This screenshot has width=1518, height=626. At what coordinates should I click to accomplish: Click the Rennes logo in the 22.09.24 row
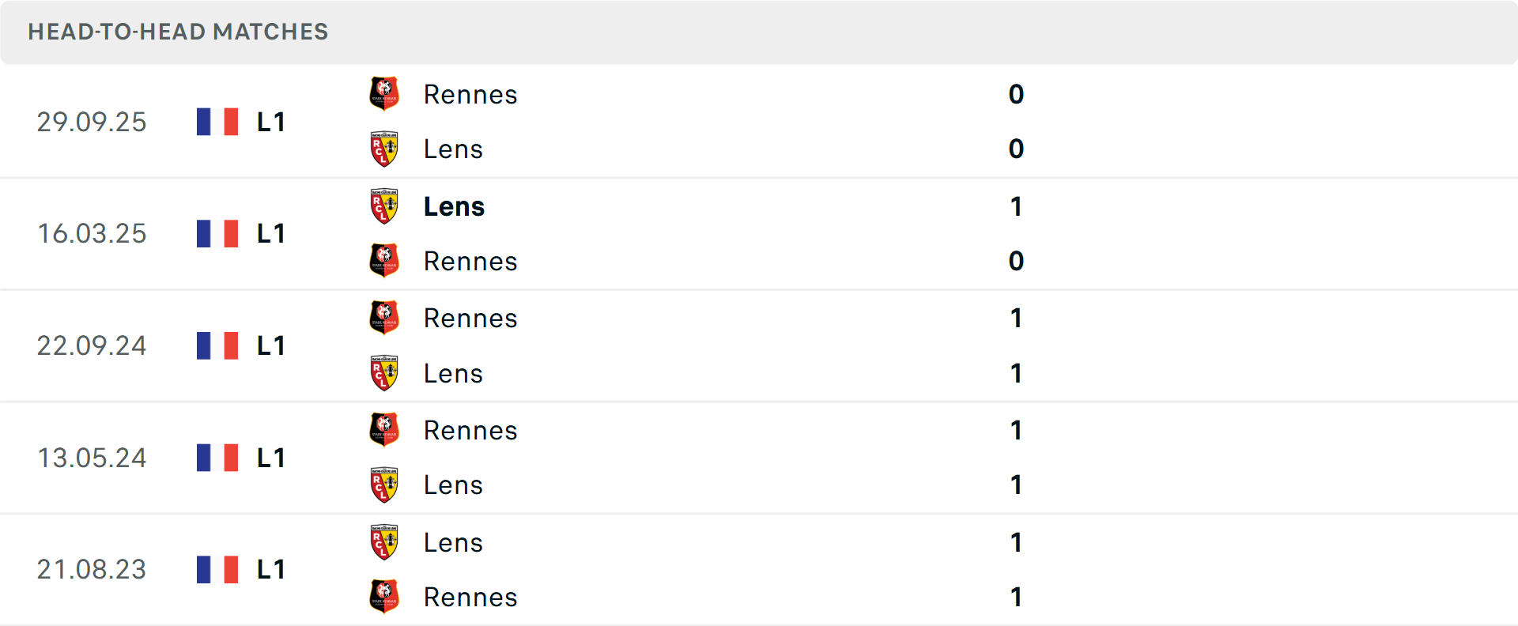[x=385, y=317]
